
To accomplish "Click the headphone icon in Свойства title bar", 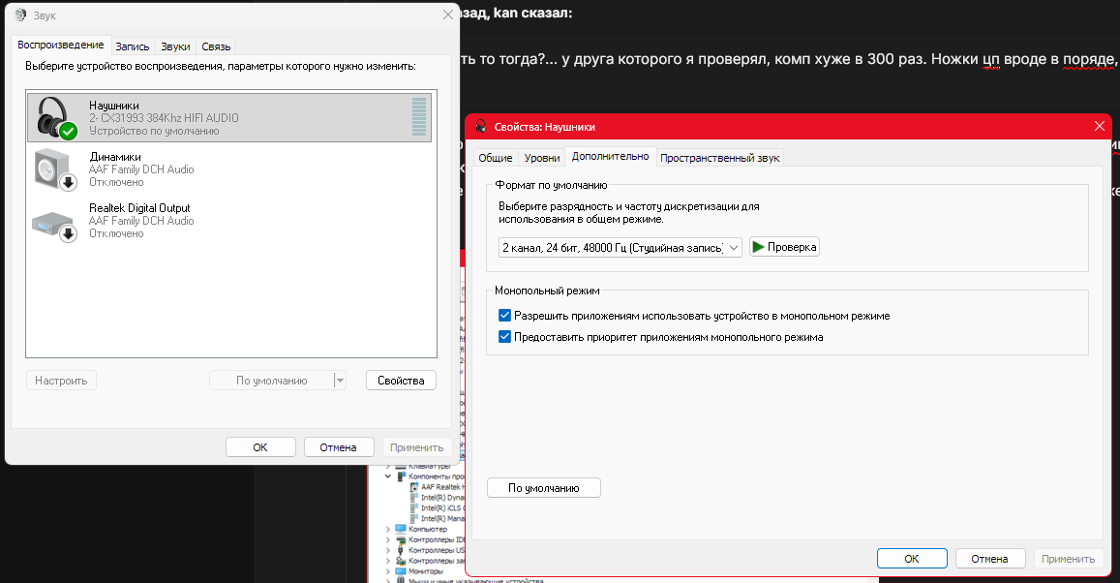I will point(480,126).
